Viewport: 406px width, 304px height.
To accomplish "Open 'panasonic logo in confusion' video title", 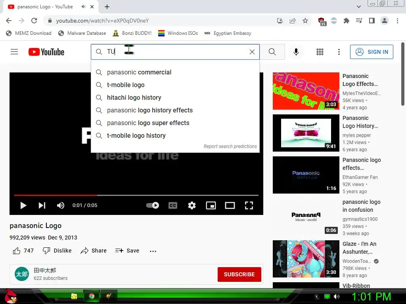I will (x=362, y=206).
